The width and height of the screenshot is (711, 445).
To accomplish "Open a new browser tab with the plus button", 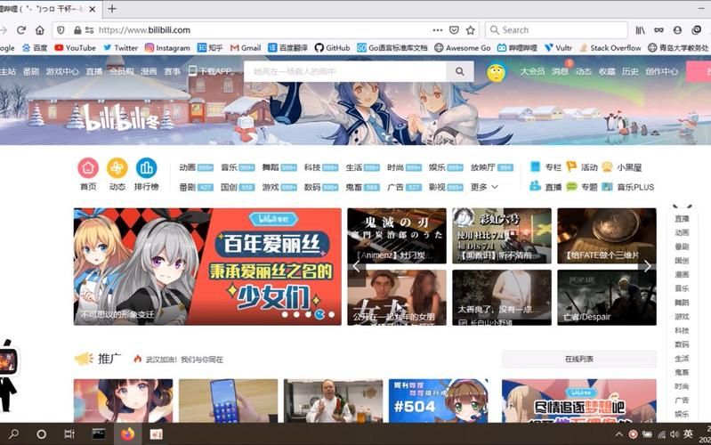I will pos(112,8).
